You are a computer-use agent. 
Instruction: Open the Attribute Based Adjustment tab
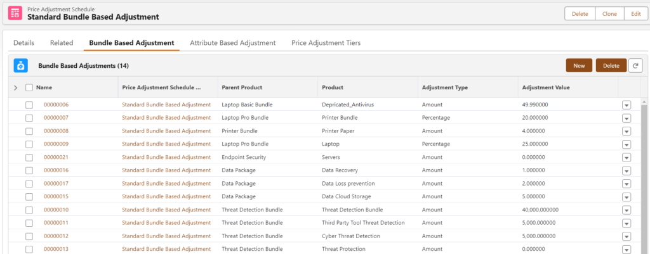tap(232, 42)
